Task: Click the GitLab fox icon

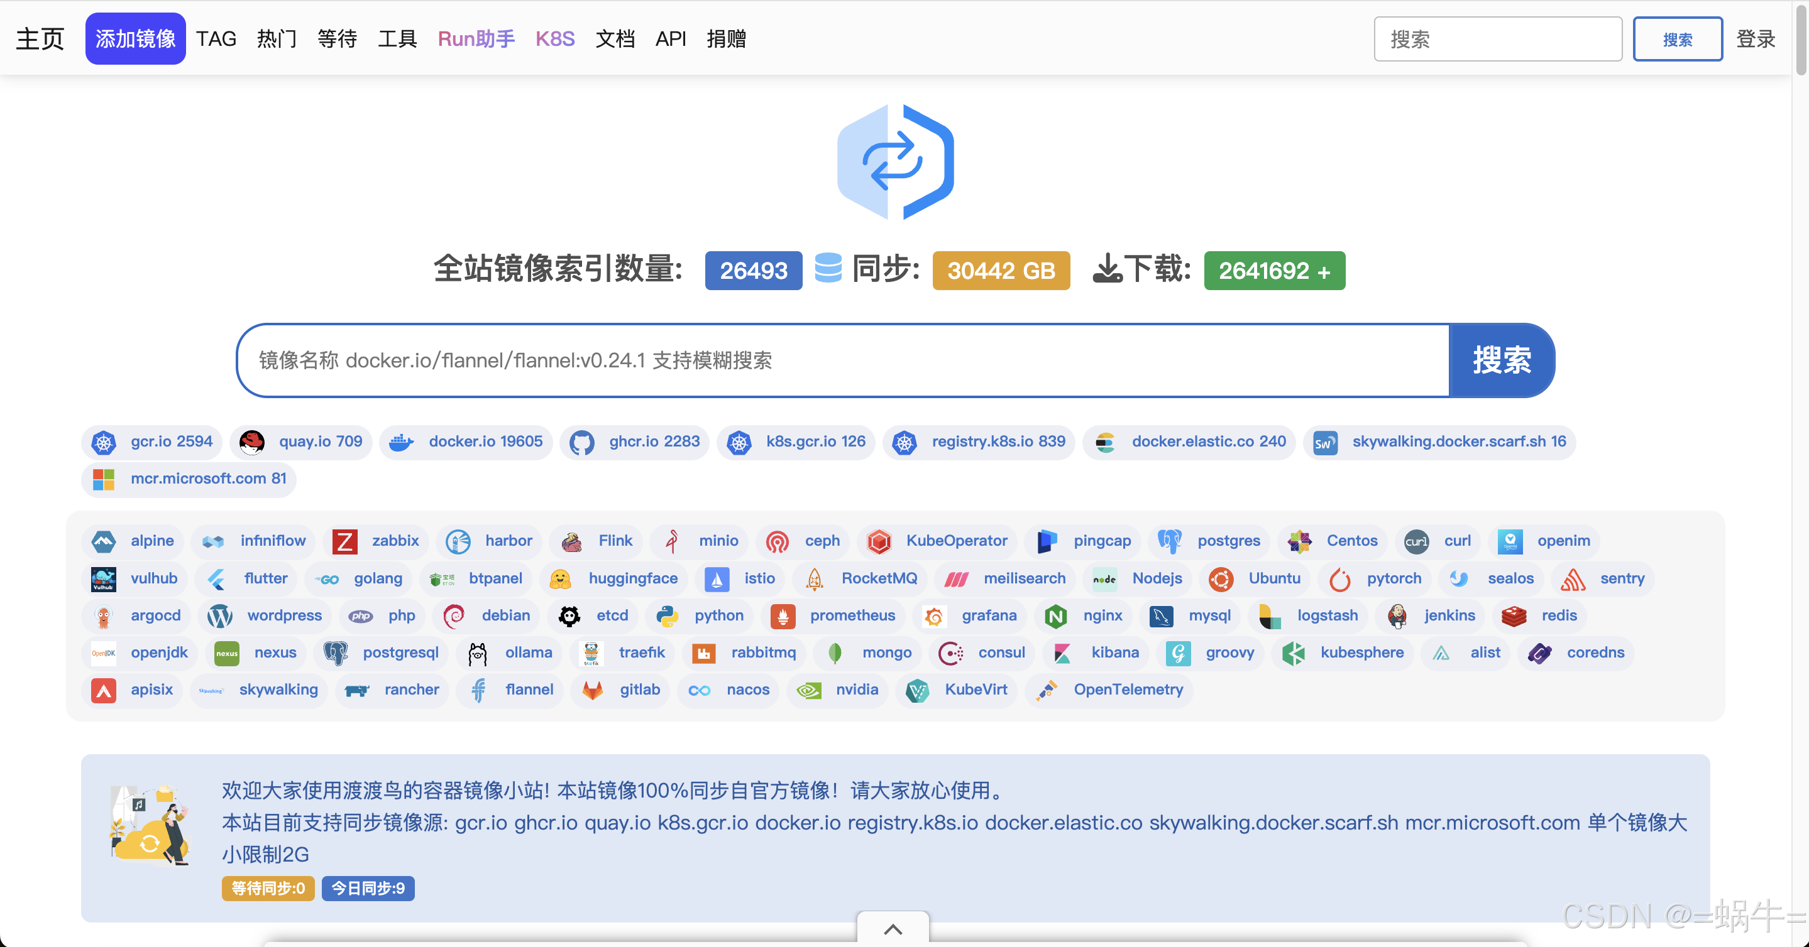Action: (x=593, y=690)
